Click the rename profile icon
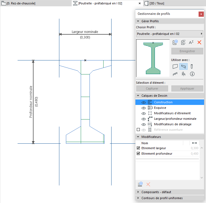The width and height of the screenshot is (206, 203). (191, 42)
